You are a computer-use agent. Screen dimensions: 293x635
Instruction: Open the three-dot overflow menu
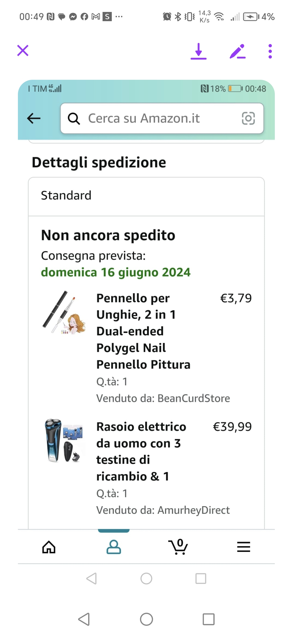point(270,51)
